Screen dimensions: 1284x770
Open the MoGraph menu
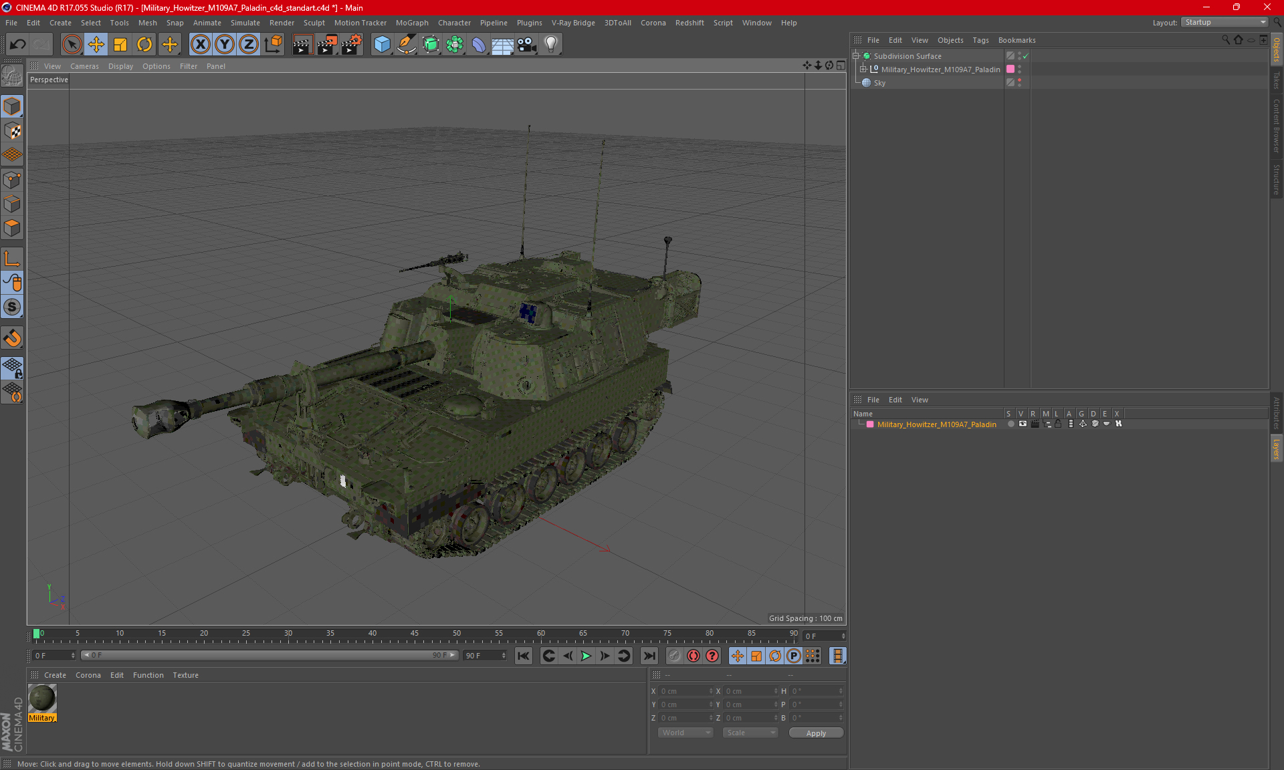(412, 23)
